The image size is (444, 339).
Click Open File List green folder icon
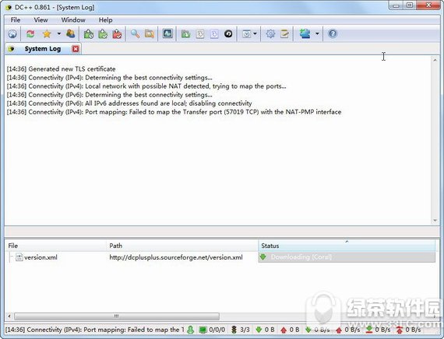coord(185,34)
